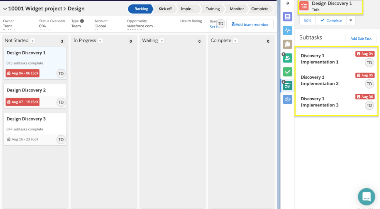Select the Monitor stage
Screen dimensions: 380x209
(x=237, y=9)
